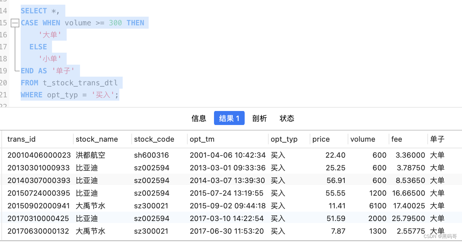Click fee cell 8.53650

(410, 180)
